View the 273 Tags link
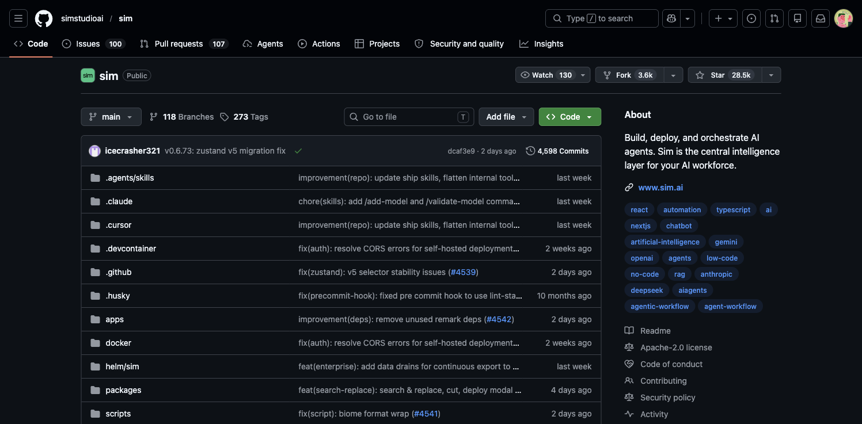 (x=244, y=117)
